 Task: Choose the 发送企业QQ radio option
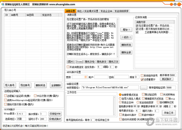point(120,103)
